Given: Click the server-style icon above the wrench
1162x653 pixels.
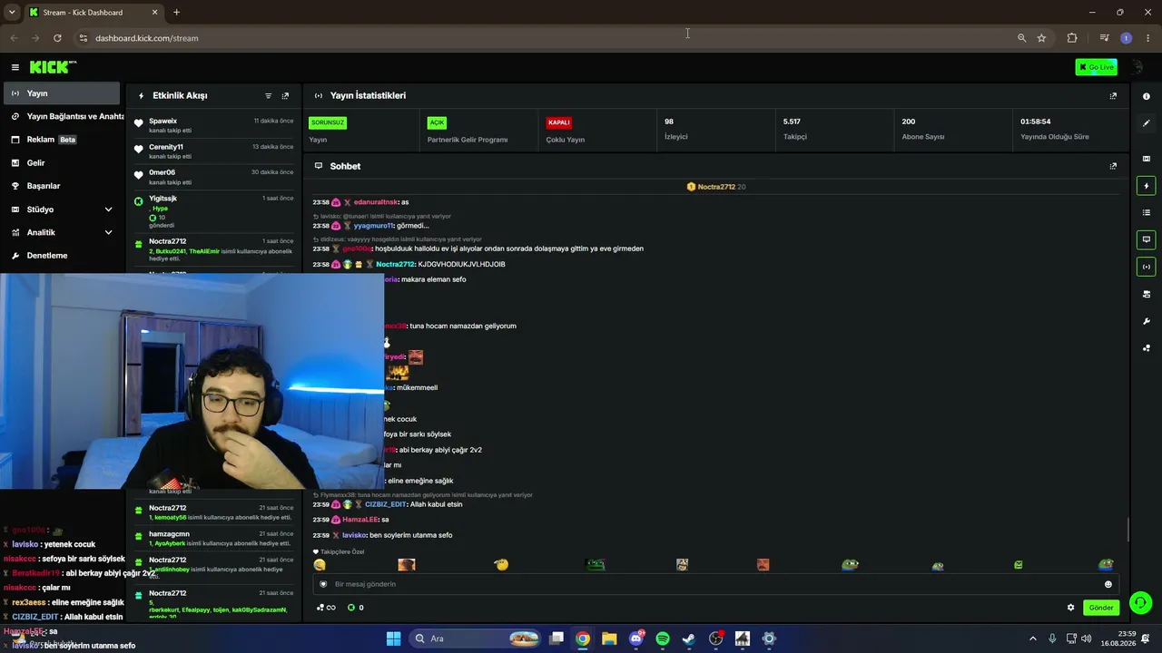Looking at the screenshot, I should (1147, 294).
